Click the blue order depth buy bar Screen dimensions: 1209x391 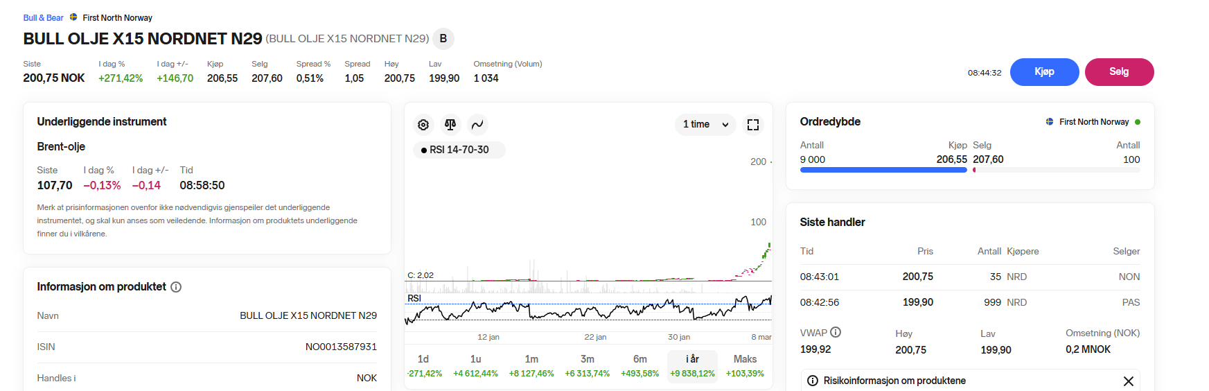883,170
